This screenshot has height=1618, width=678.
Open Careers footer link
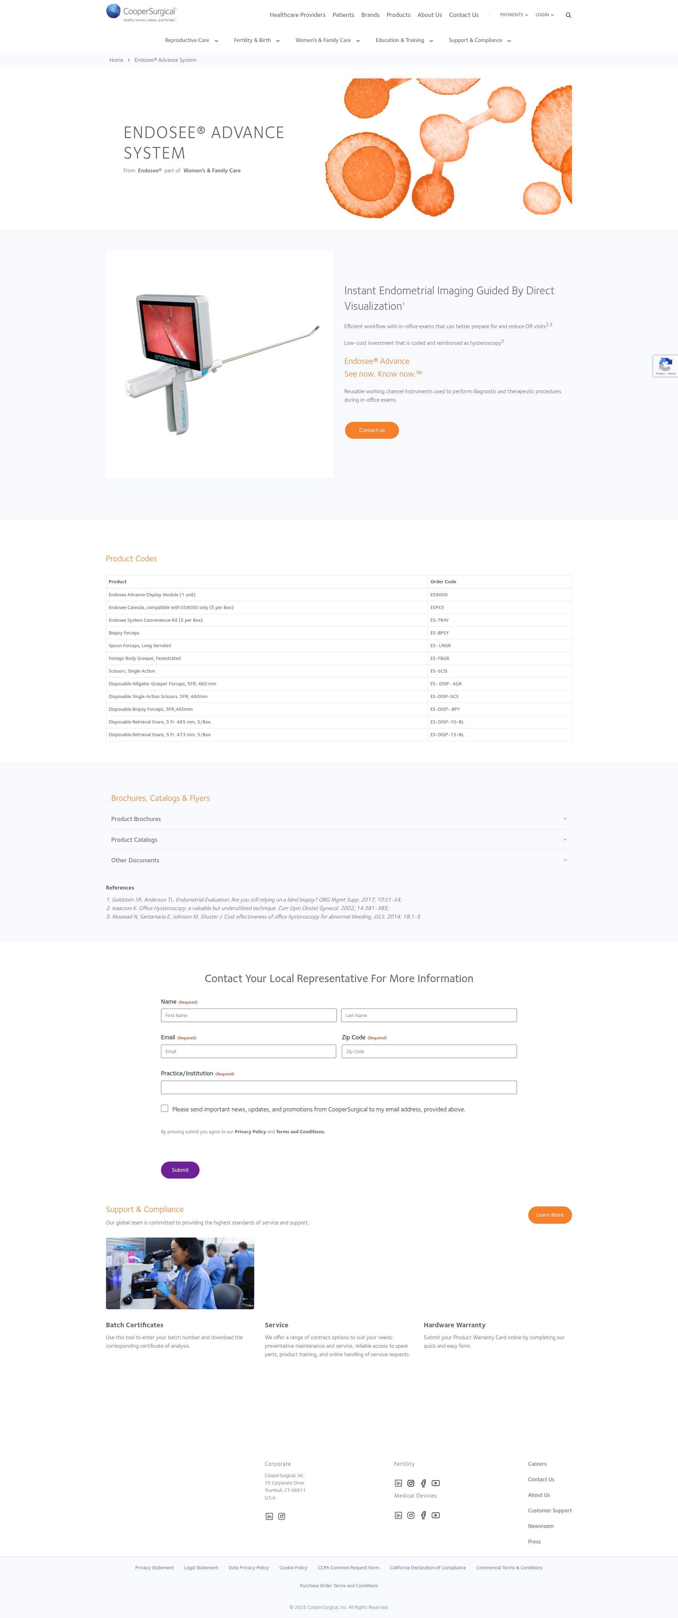[x=537, y=1464]
